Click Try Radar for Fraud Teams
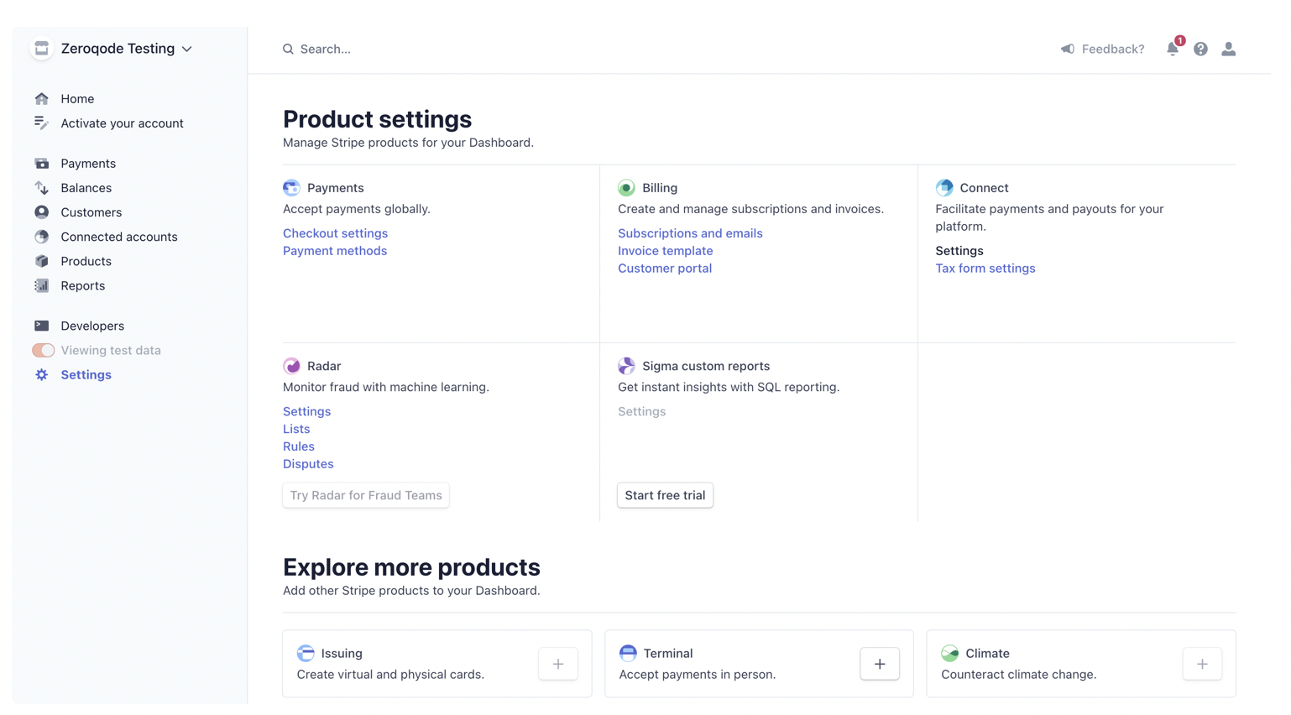Screen dimensions: 1291x715 tap(365, 495)
